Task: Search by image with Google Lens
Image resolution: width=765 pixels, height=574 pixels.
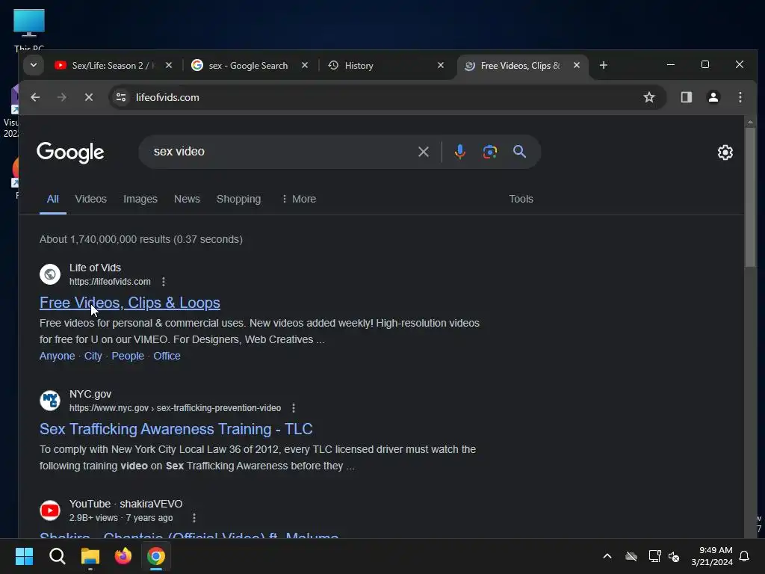Action: point(490,152)
